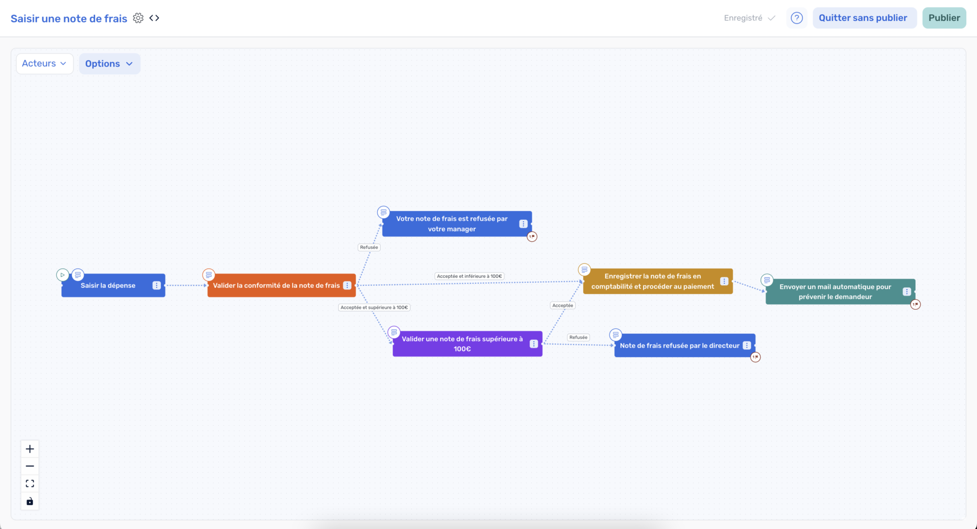Screen dimensions: 977x529
Task: Click the start play icon on first step
Action: [x=63, y=275]
